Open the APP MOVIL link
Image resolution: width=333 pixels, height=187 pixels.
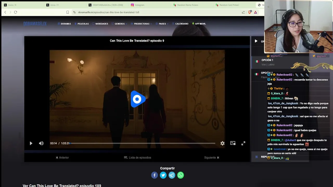199,24
